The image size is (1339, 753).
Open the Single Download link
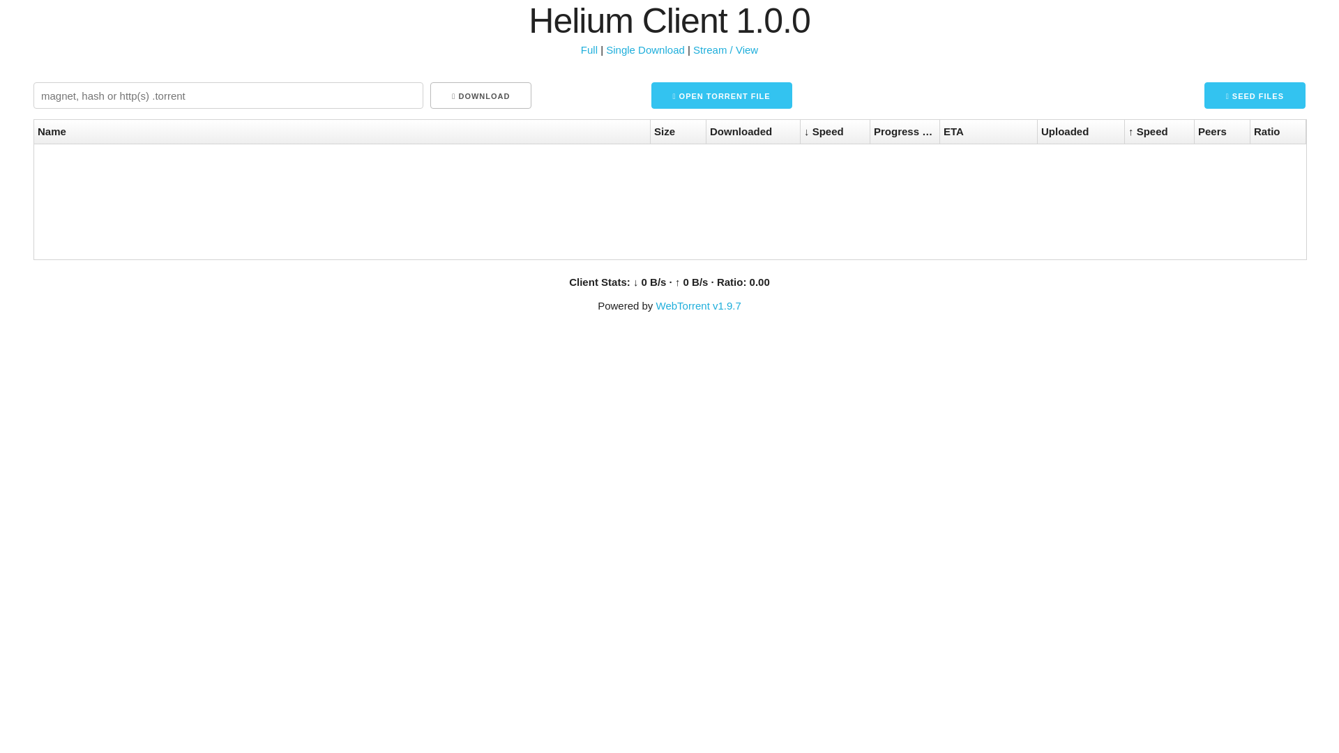pos(645,50)
